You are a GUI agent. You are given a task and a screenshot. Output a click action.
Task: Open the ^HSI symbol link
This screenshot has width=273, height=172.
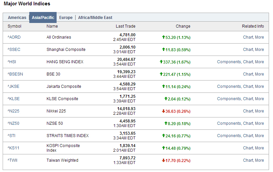pos(12,62)
